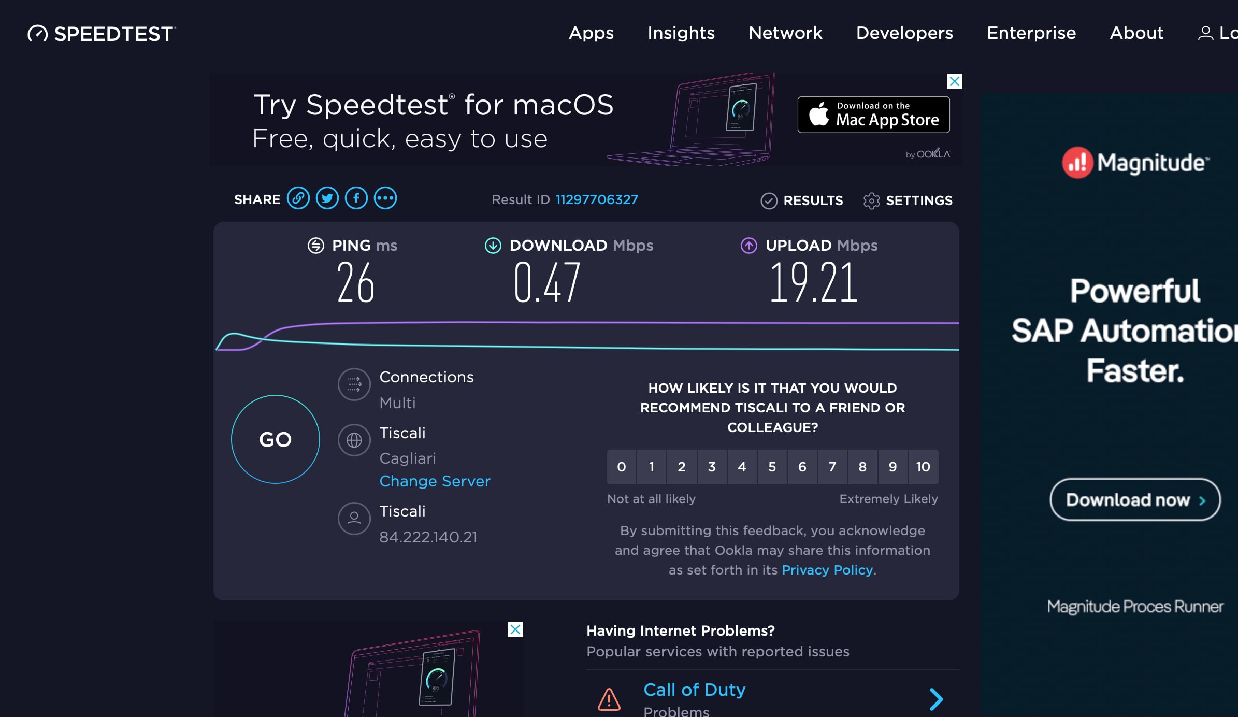Click the Settings gear icon

click(871, 200)
